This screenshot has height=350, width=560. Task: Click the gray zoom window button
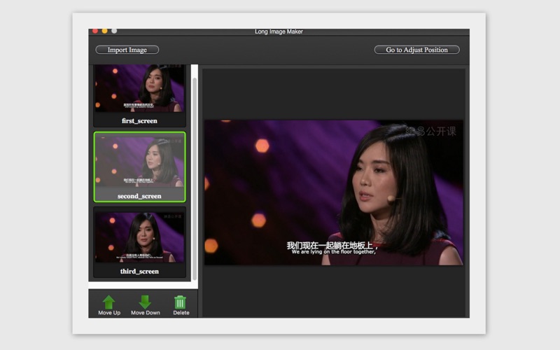(x=114, y=31)
